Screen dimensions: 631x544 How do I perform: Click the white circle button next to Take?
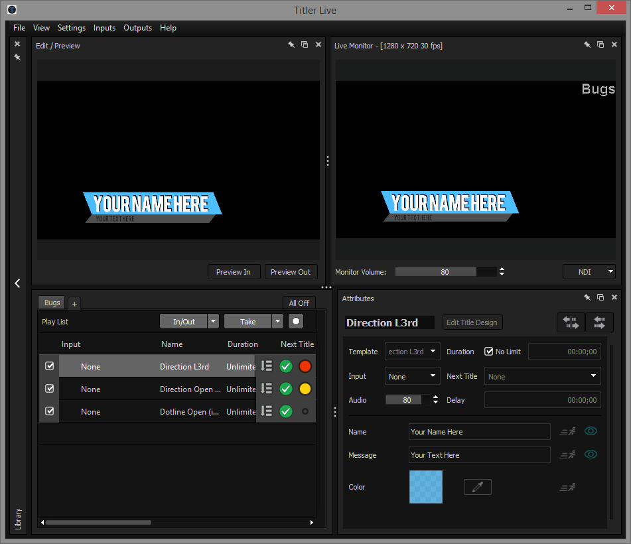pos(296,321)
